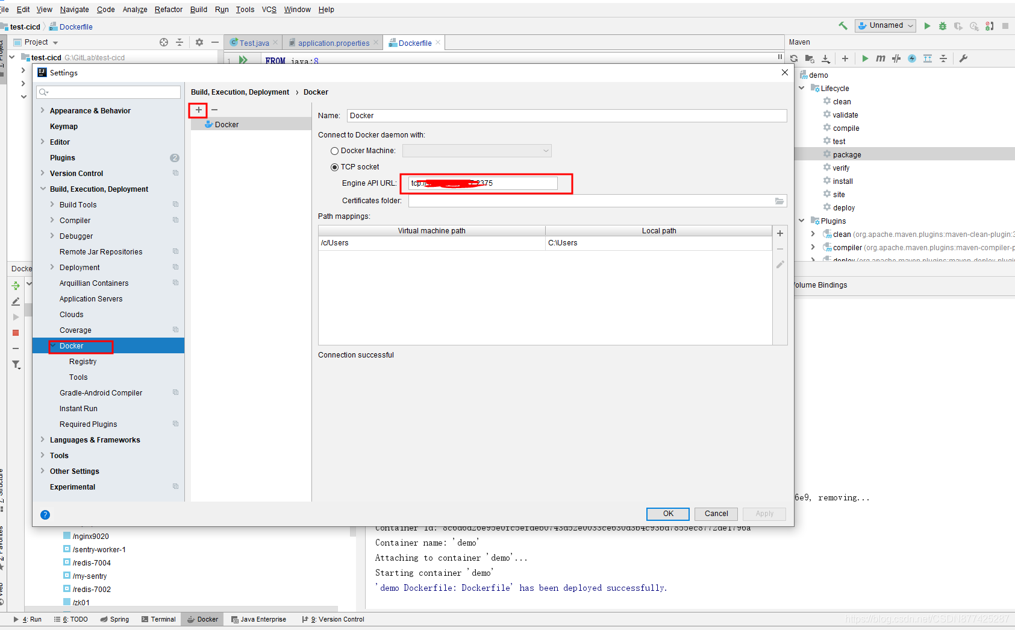The height and width of the screenshot is (630, 1015).
Task: Close the Dockerfile editor tab
Action: point(438,42)
